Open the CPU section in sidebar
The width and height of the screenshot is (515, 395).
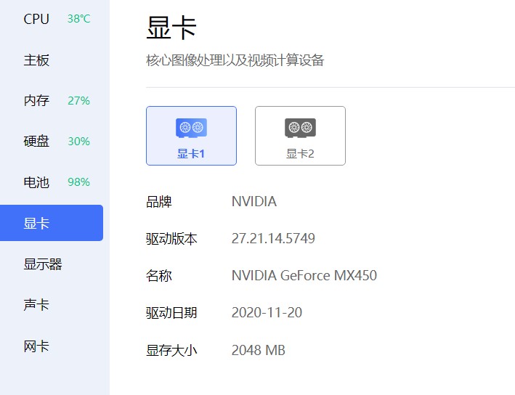pyautogui.click(x=36, y=19)
